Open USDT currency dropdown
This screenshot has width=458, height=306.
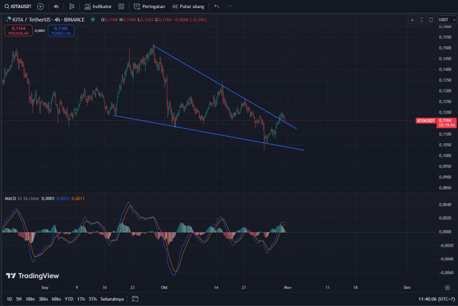[447, 20]
